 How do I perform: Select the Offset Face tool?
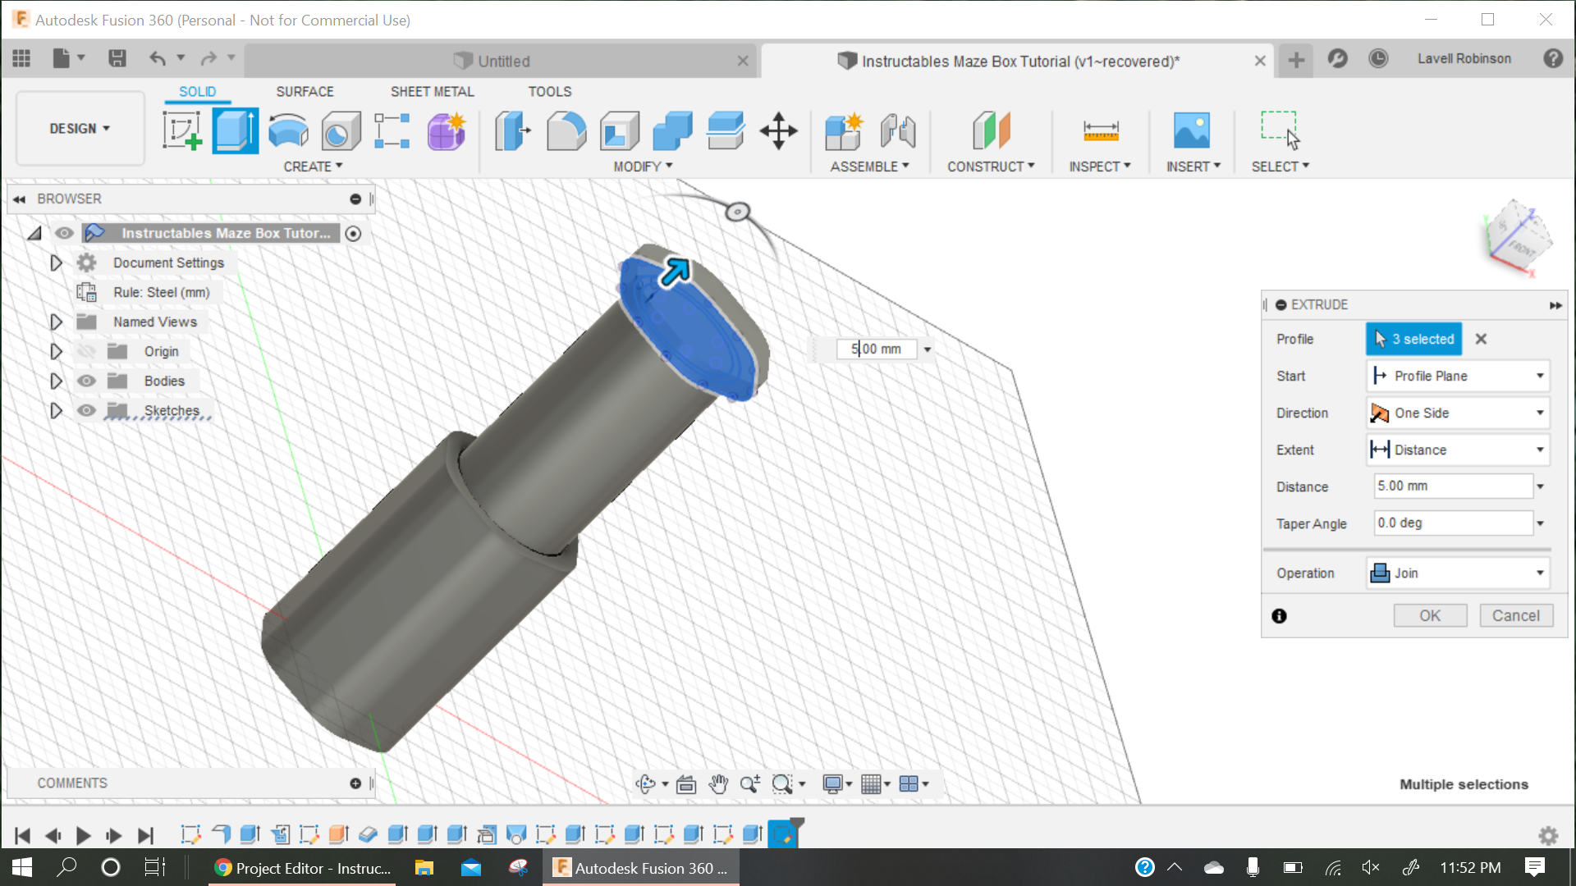coord(726,131)
